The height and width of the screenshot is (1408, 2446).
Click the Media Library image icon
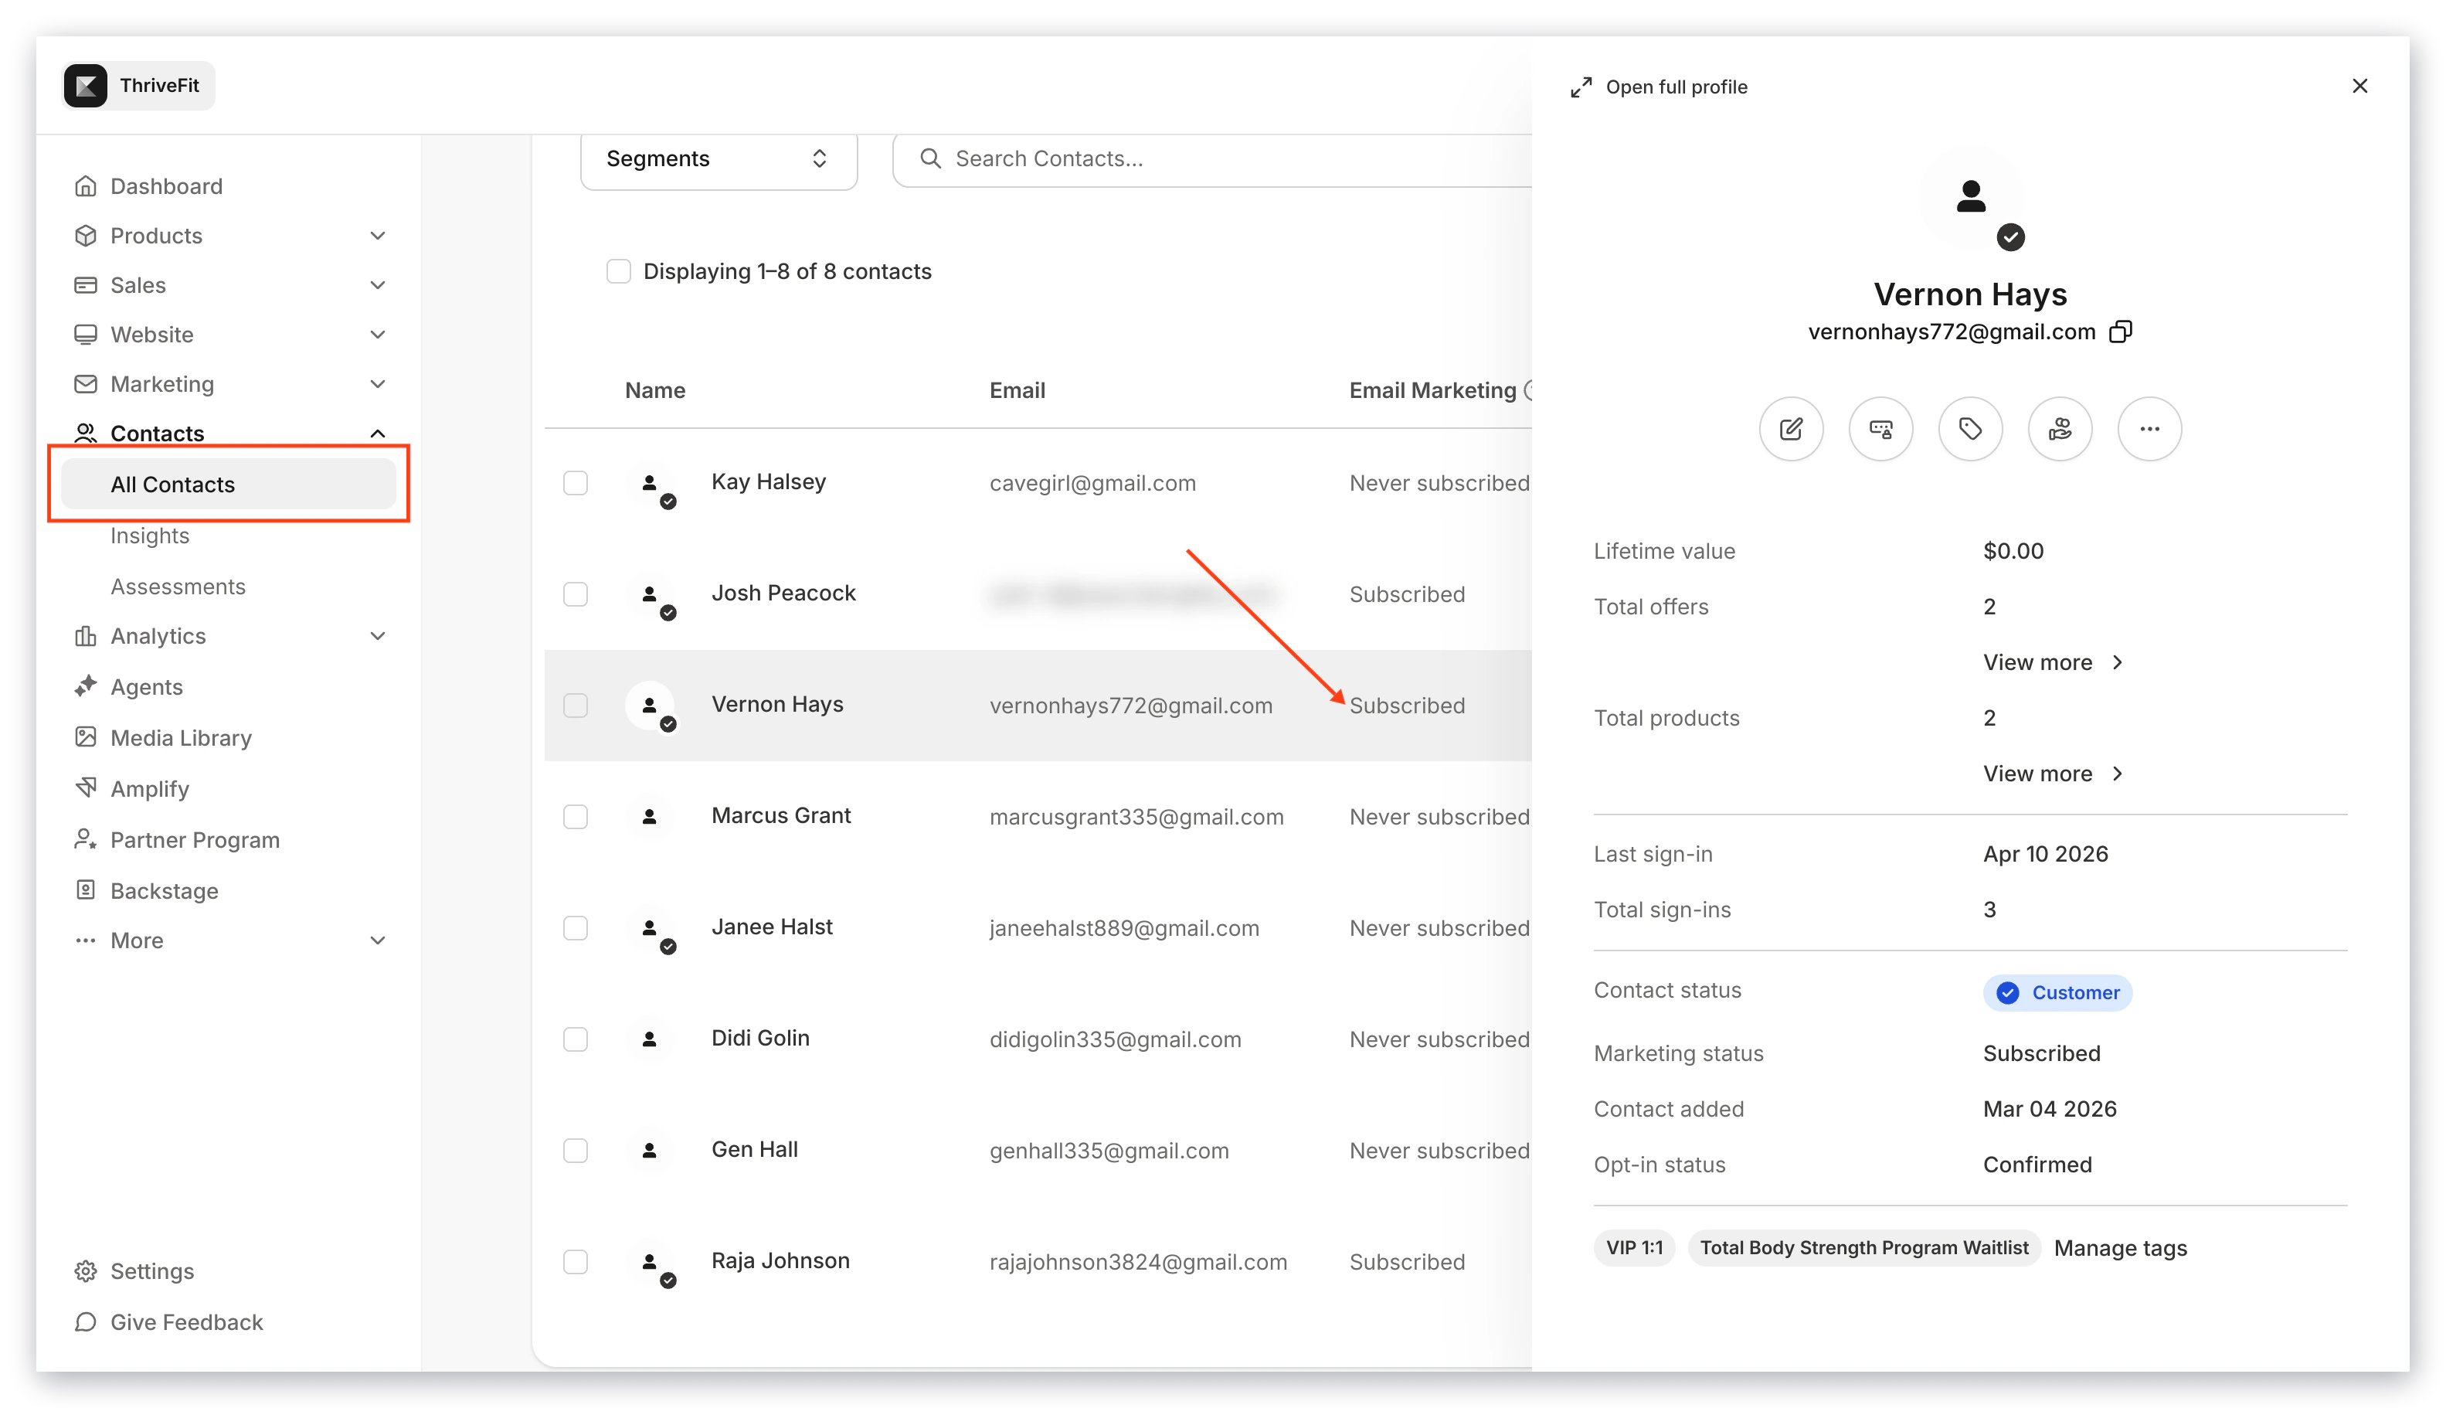click(86, 737)
